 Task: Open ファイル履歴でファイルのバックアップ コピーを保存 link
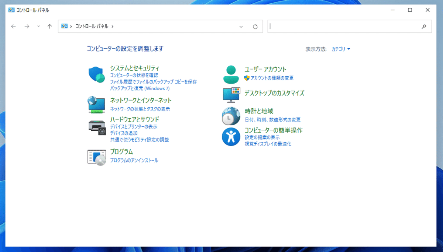pos(154,82)
